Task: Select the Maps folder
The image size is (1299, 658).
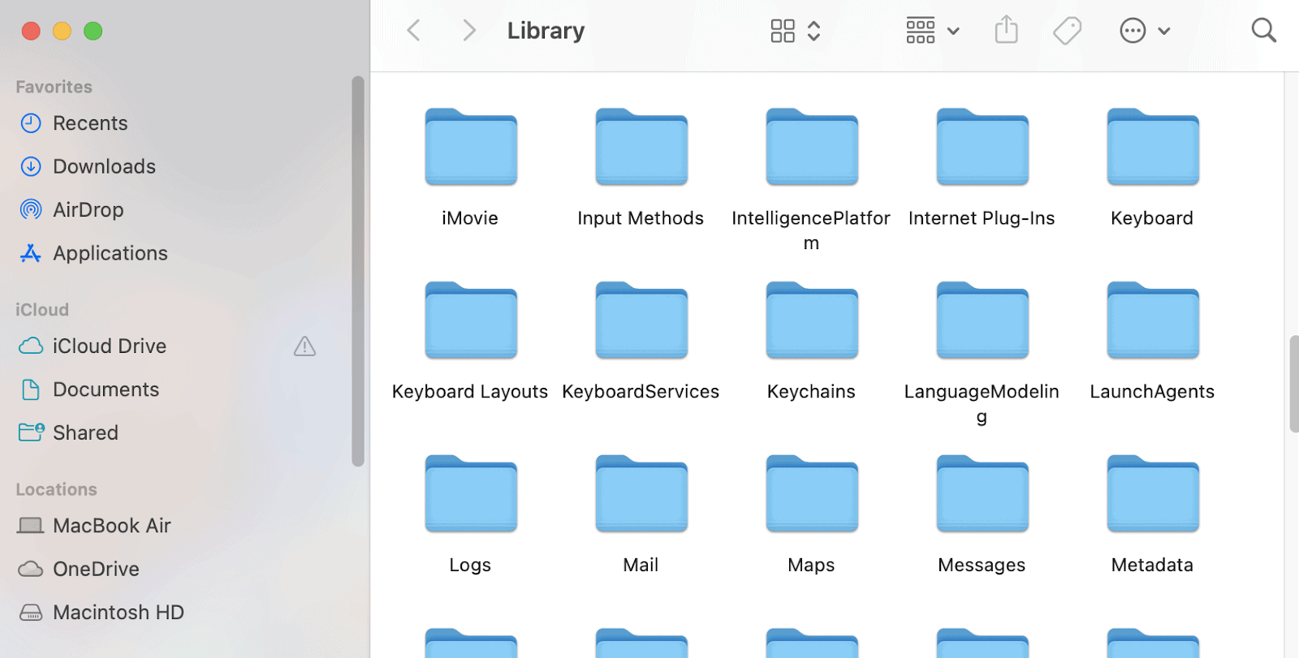Action: tap(812, 495)
